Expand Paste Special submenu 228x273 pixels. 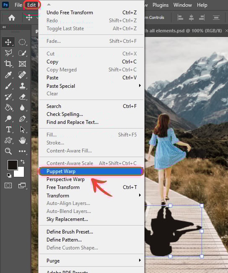pos(140,86)
